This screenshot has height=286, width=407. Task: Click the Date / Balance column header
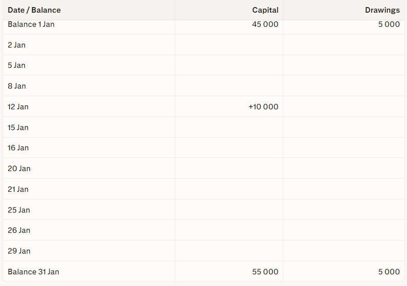tap(34, 10)
